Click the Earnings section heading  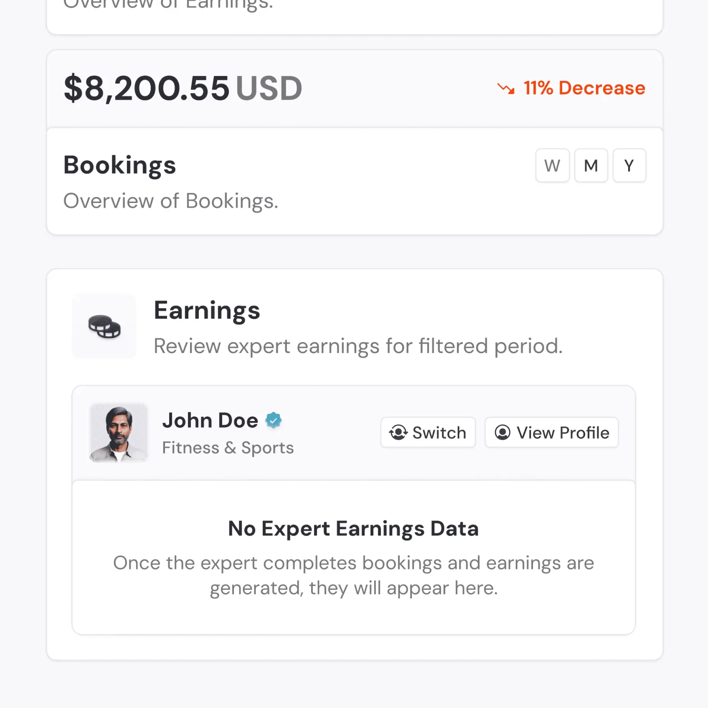[207, 310]
